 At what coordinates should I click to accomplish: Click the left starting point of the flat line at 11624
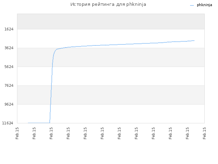tap(28, 123)
